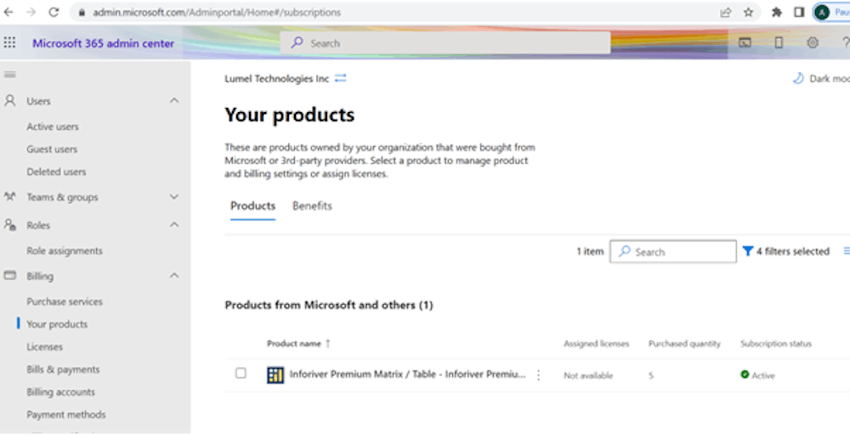The height and width of the screenshot is (435, 850).
Task: Tick the checkbox for Inforiver Premium Matrix row
Action: (241, 373)
